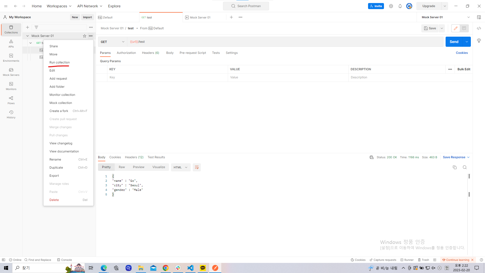Open the Monitors sidebar section
The image size is (485, 273).
pos(11,86)
